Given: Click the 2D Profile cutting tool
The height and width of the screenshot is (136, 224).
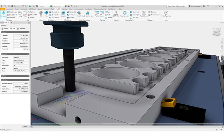Looking at the screenshot, I should (x=115, y=13).
